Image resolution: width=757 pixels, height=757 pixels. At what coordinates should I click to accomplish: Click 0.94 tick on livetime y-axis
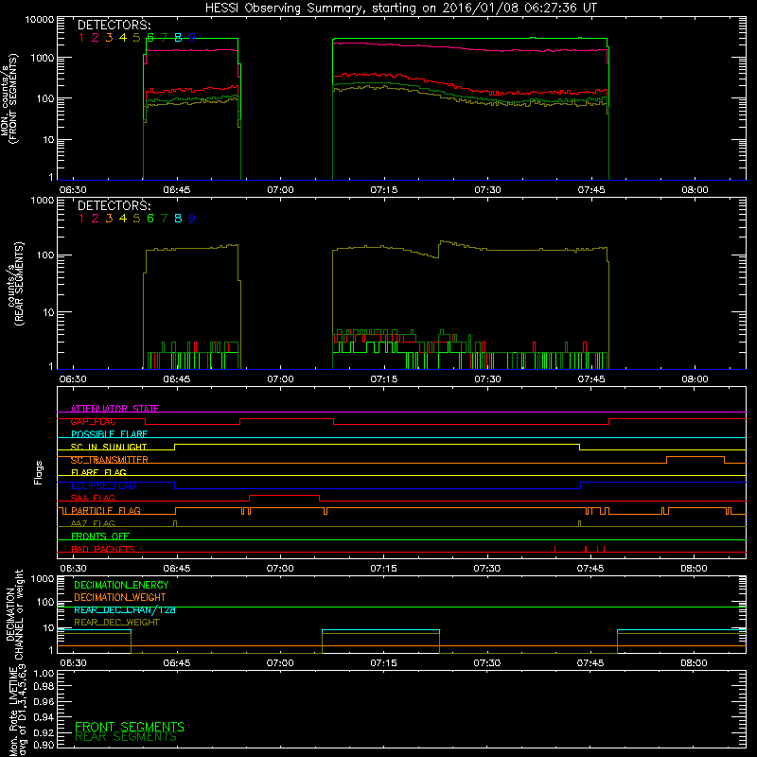(x=44, y=716)
